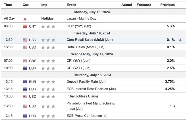Click the Tuesday, July 16, 2024 date header
Screen dimensions: 187x121
point(92,33)
